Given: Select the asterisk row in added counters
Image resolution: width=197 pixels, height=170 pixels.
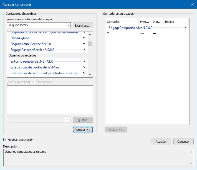Looking at the screenshot, I should click(122, 33).
